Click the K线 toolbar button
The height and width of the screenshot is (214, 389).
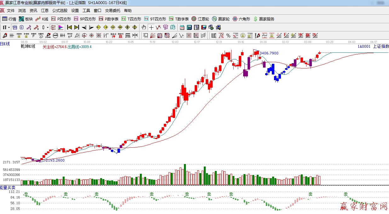(x=42, y=19)
